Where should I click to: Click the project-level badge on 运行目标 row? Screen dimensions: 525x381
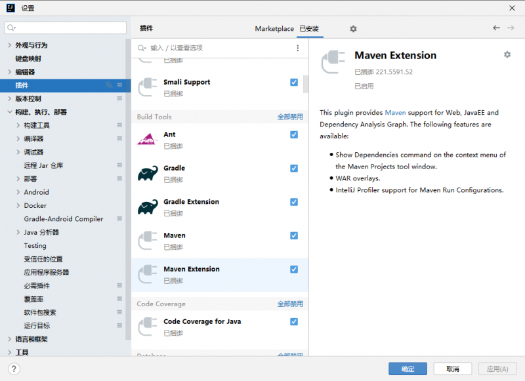pos(119,325)
